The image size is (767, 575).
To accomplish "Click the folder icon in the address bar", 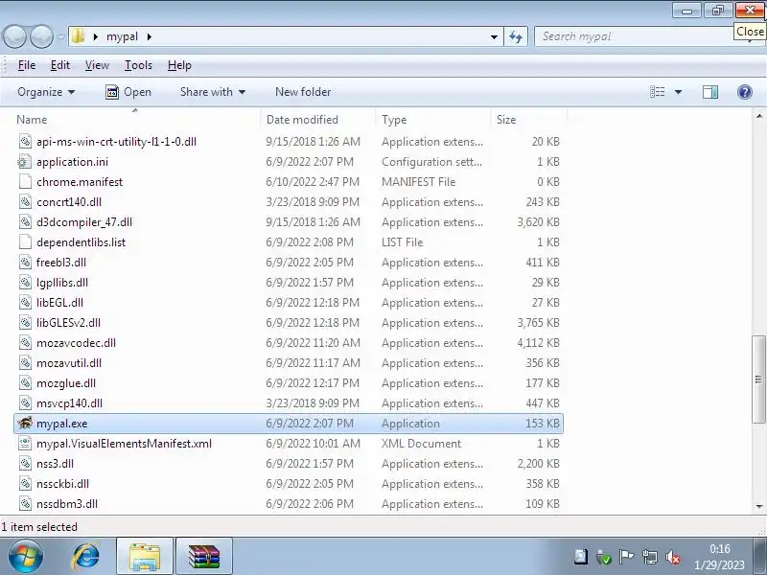I will (x=78, y=36).
